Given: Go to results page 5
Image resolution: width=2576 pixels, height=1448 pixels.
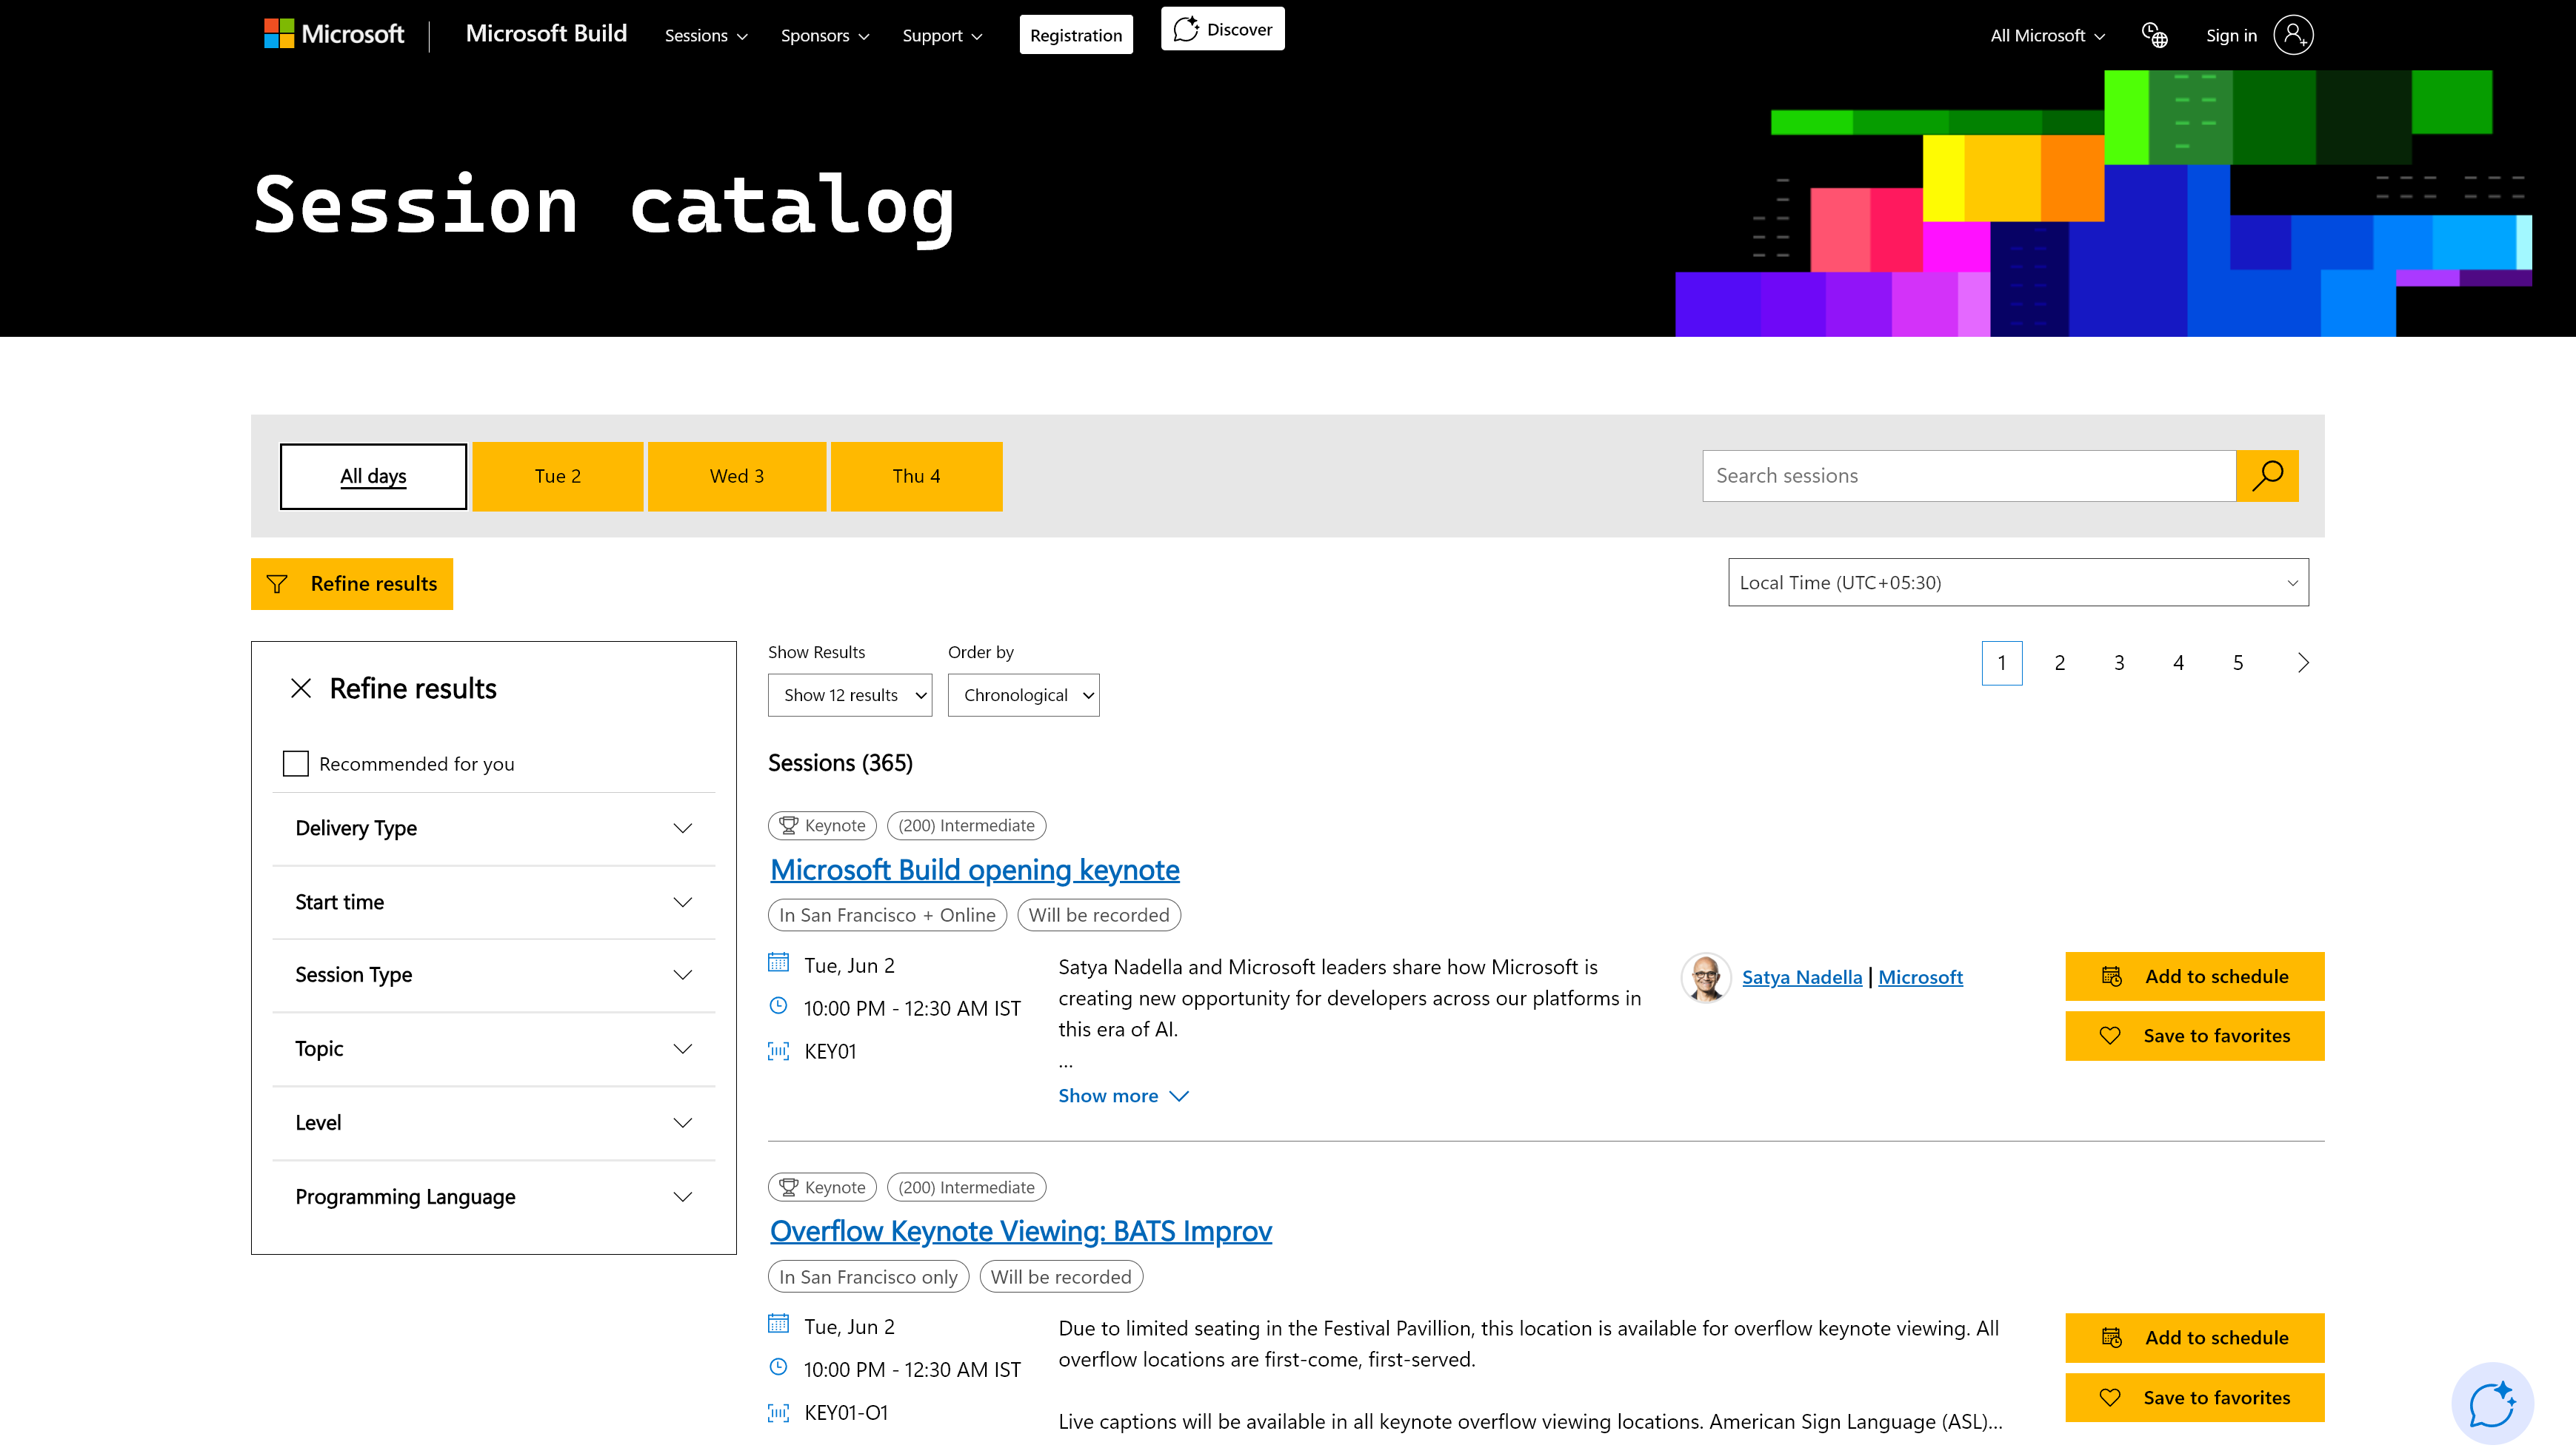Looking at the screenshot, I should pos(2238,663).
